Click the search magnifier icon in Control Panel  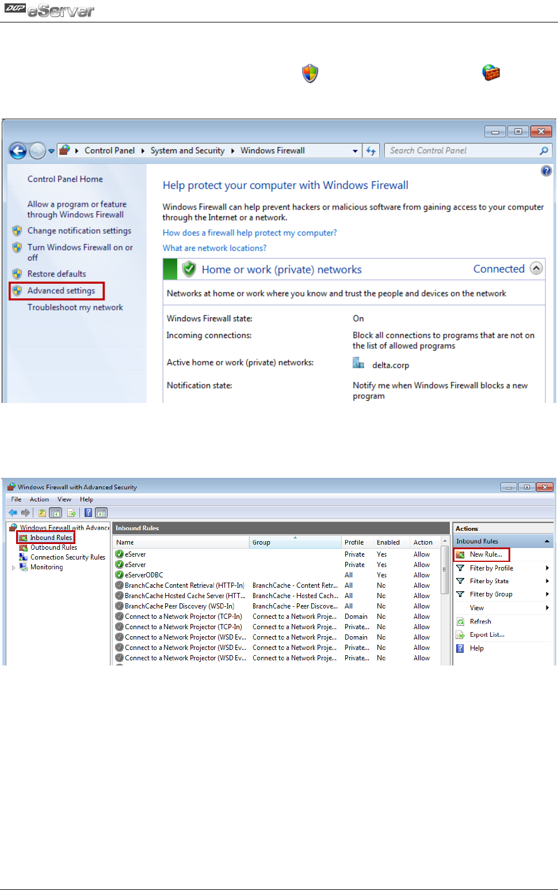[x=544, y=151]
